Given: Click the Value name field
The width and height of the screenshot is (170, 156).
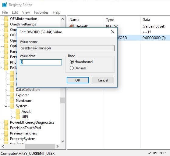Looking at the screenshot, I should (x=67, y=48).
